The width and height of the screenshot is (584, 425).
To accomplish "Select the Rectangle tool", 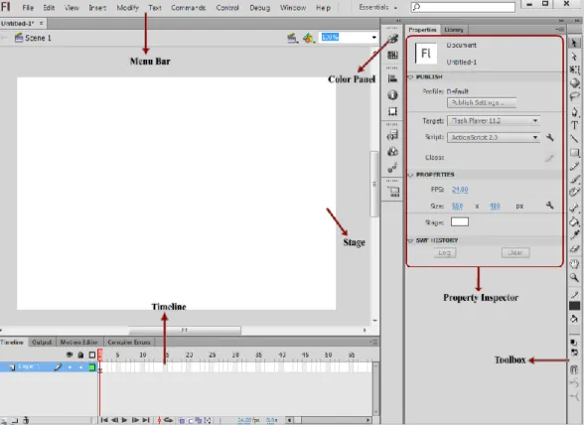I will pyautogui.click(x=574, y=152).
